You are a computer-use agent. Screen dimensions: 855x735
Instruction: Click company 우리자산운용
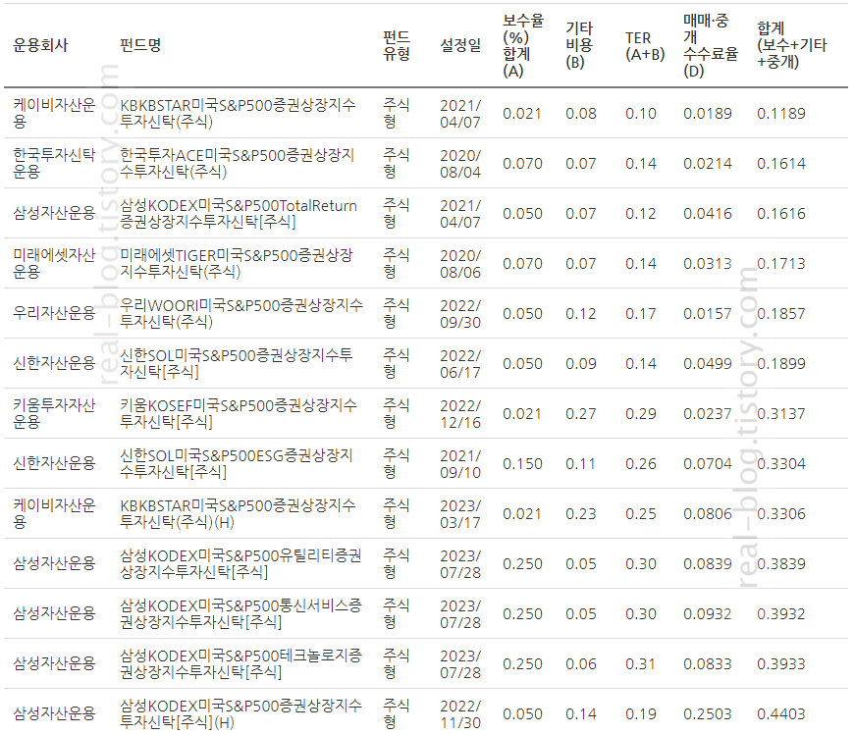54,313
